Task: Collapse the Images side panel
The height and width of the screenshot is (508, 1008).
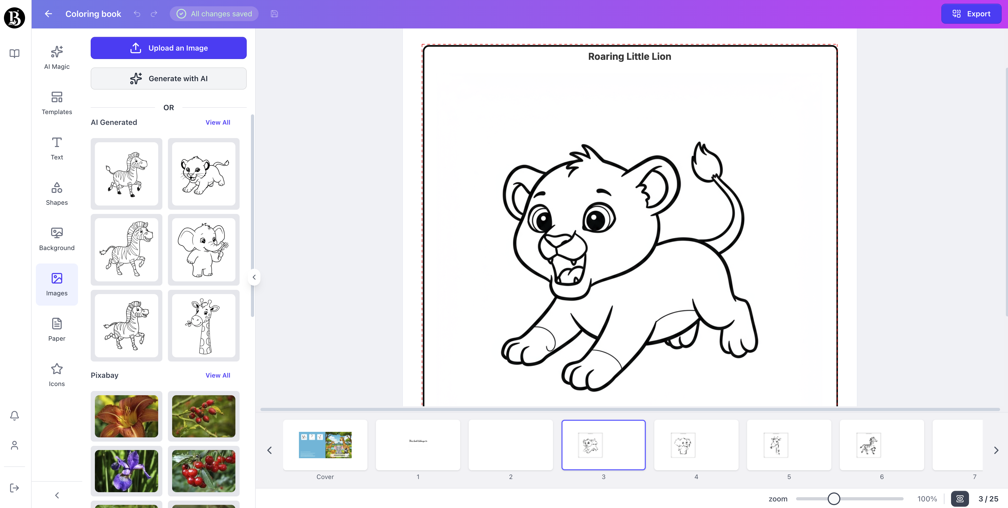Action: pos(254,277)
